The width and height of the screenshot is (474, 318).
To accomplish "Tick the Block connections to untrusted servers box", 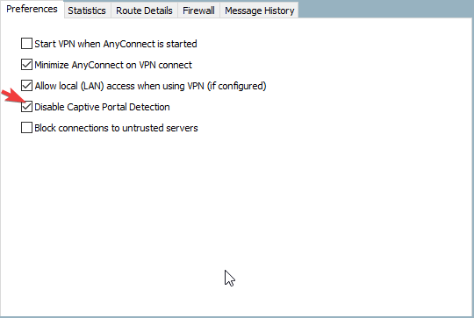I will (x=26, y=128).
